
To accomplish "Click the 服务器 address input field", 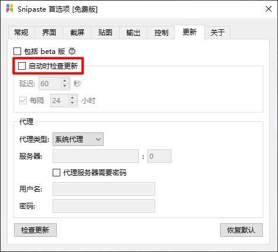I will [95, 156].
